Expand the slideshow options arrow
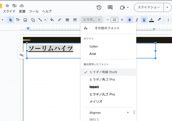Image resolution: width=172 pixels, height=121 pixels. [x=167, y=7]
